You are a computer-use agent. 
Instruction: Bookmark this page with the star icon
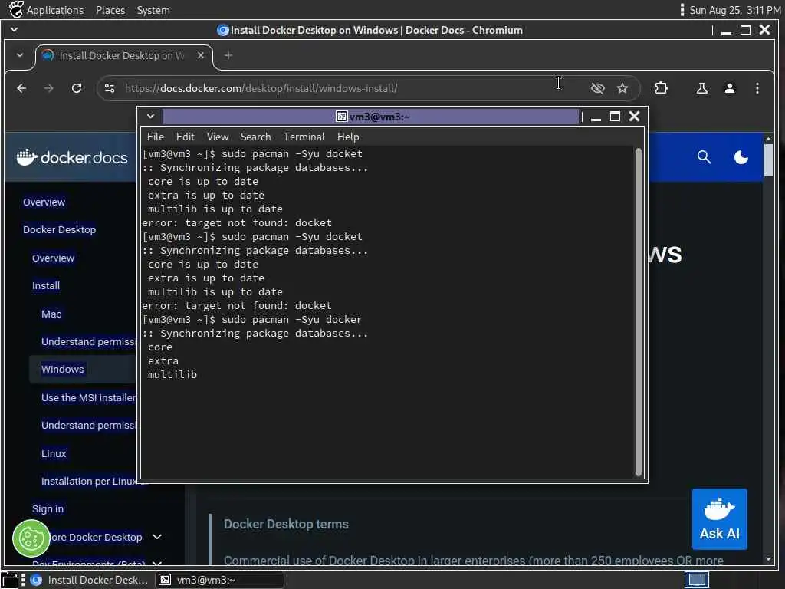[x=622, y=88]
